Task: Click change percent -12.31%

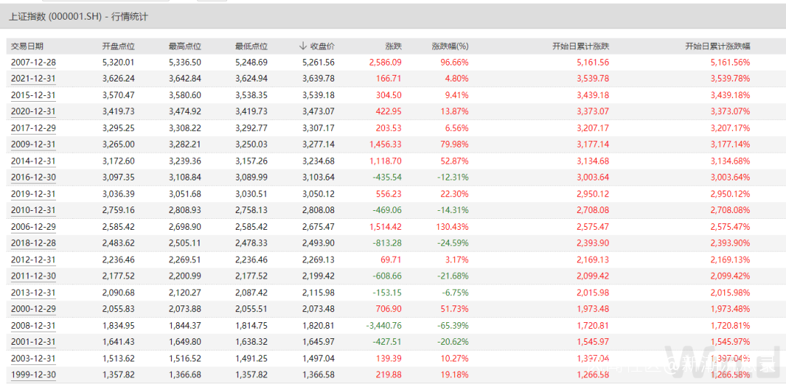Action: (x=453, y=177)
